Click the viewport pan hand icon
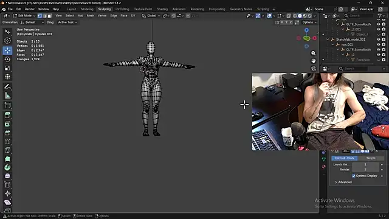 click(314, 61)
